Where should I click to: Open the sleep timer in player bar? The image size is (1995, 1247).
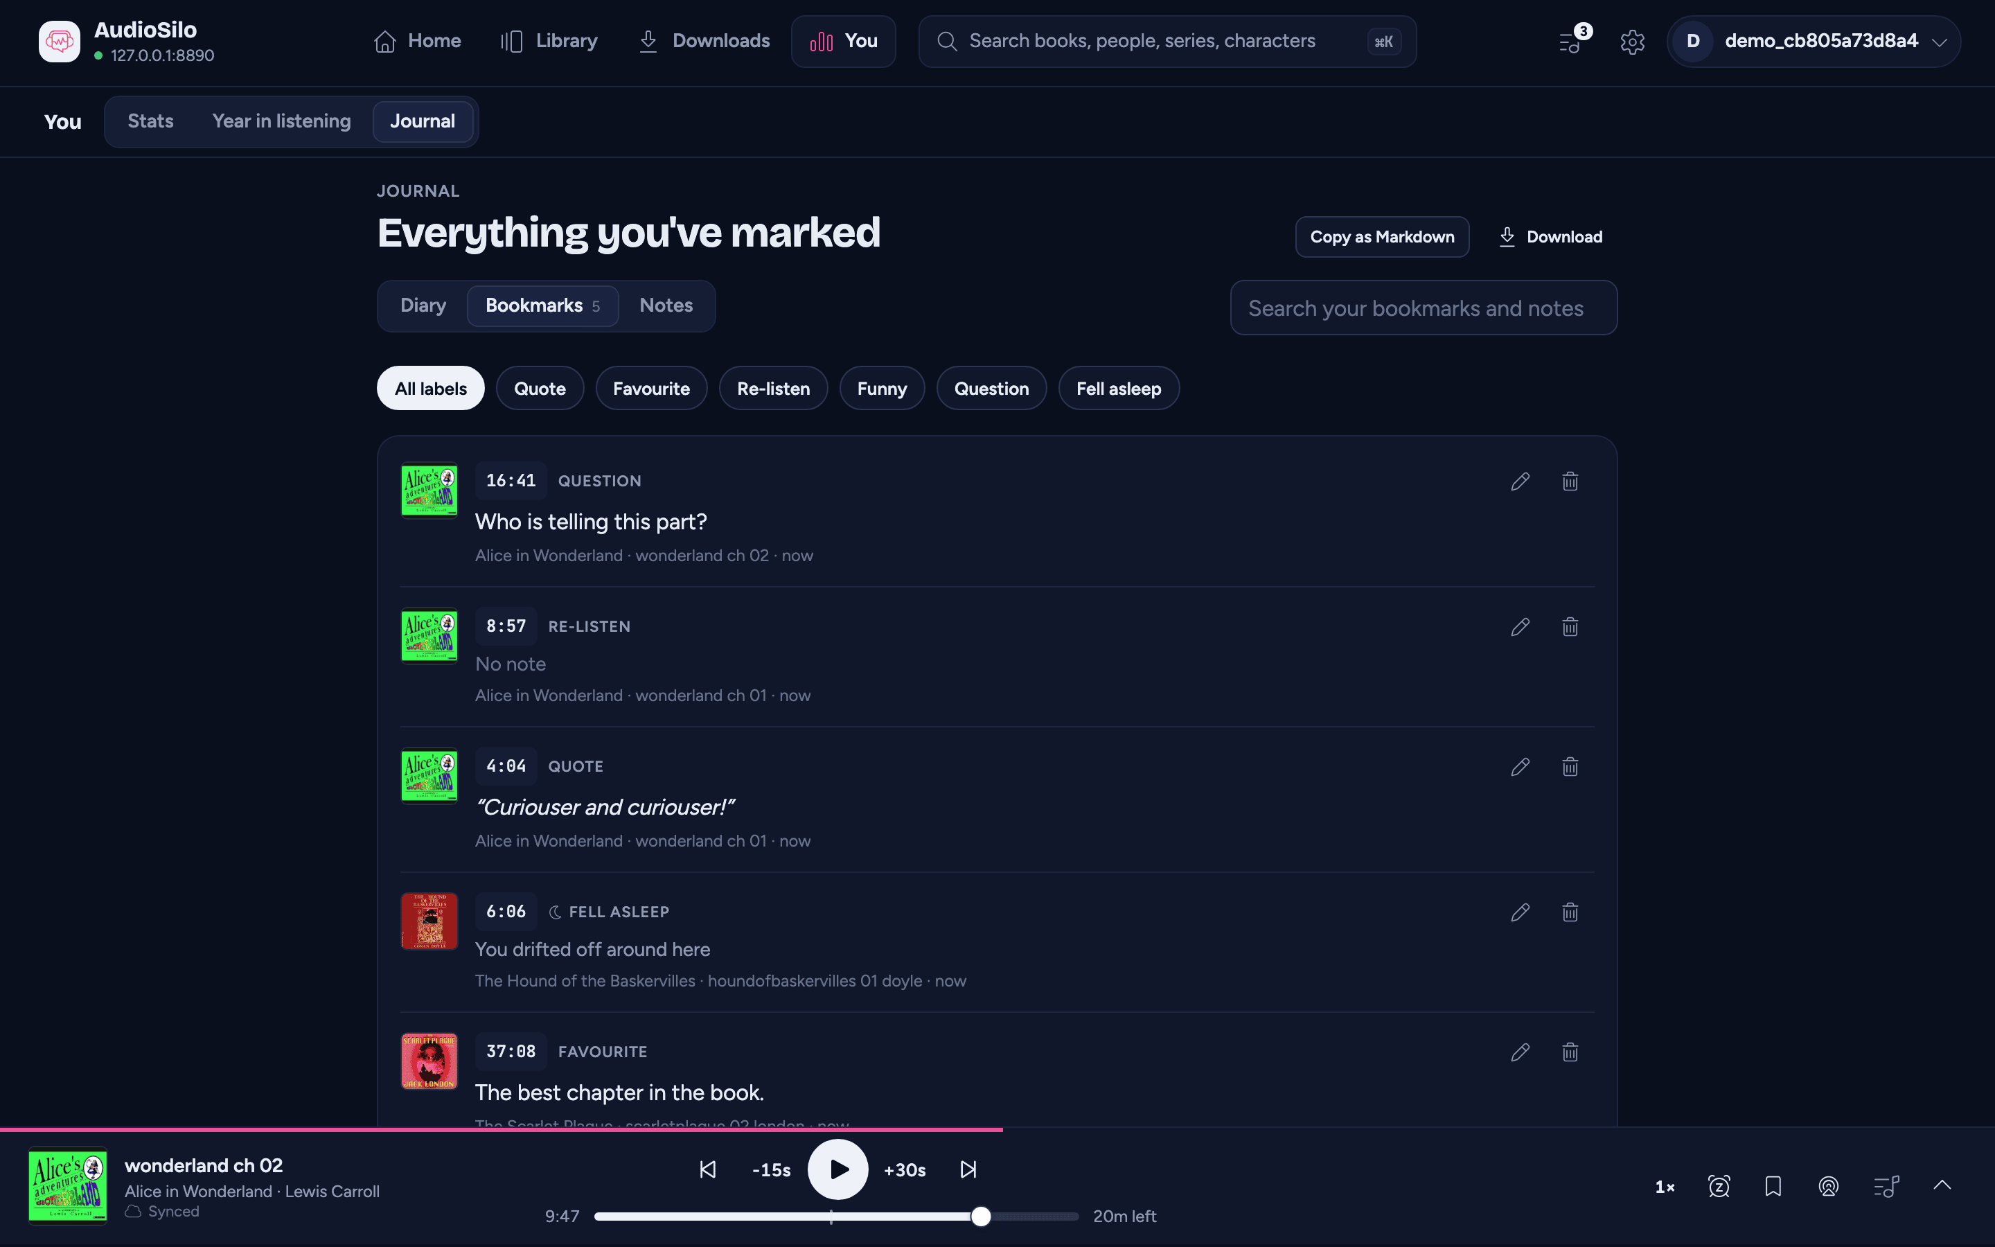1719,1187
